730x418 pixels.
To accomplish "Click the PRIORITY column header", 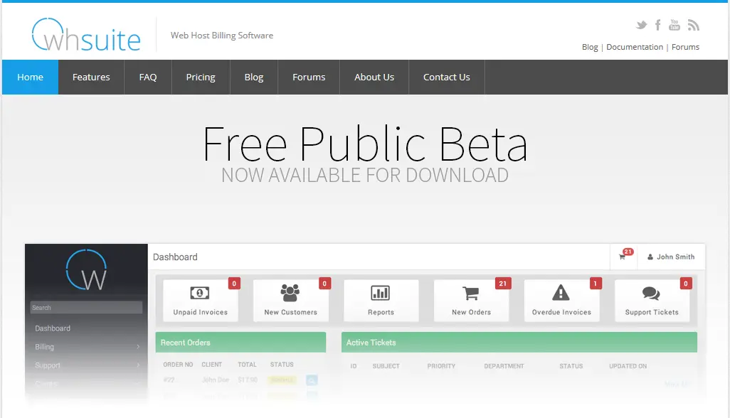I will 441,366.
